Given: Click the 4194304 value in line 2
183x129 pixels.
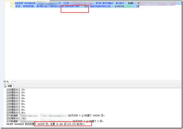Looking at the screenshot, I should [x=119, y=6].
